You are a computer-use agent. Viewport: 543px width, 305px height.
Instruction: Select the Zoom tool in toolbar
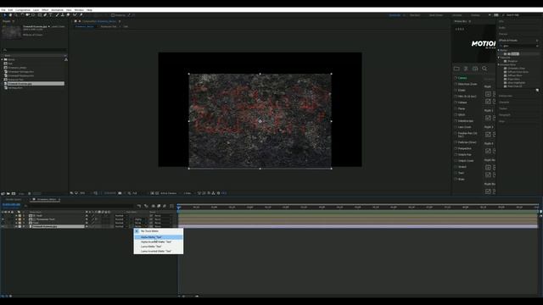point(15,15)
